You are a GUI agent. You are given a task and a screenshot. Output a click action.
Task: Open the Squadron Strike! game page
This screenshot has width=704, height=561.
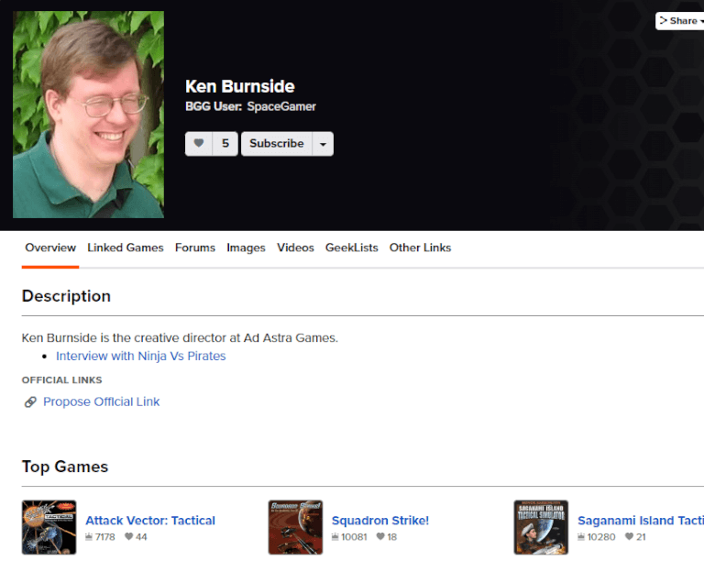(379, 521)
